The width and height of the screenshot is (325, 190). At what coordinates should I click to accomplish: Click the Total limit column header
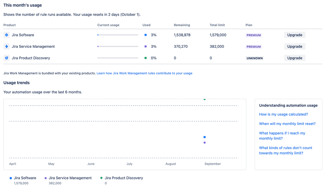pyautogui.click(x=217, y=25)
